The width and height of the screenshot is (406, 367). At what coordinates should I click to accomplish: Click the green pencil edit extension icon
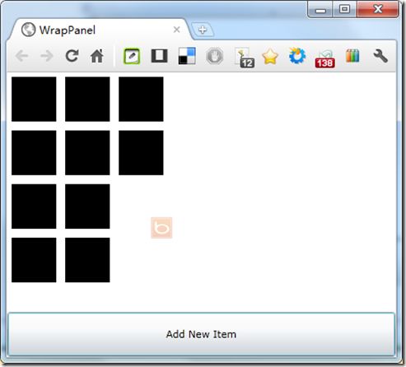pyautogui.click(x=132, y=56)
